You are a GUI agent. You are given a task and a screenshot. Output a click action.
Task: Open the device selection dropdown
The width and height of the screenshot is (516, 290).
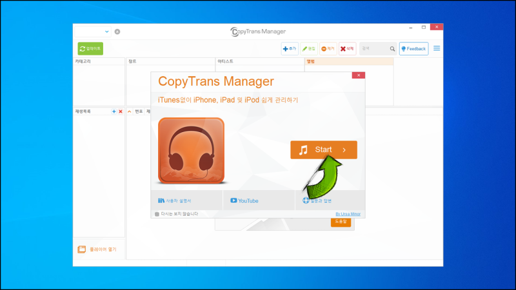click(93, 32)
